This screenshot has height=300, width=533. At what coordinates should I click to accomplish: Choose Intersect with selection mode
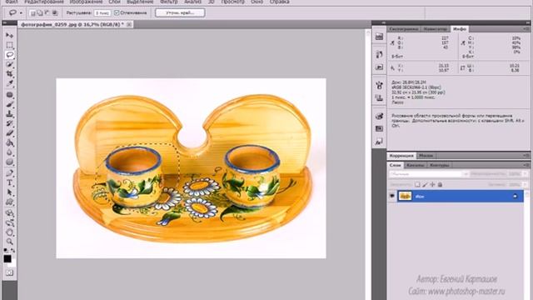55,13
